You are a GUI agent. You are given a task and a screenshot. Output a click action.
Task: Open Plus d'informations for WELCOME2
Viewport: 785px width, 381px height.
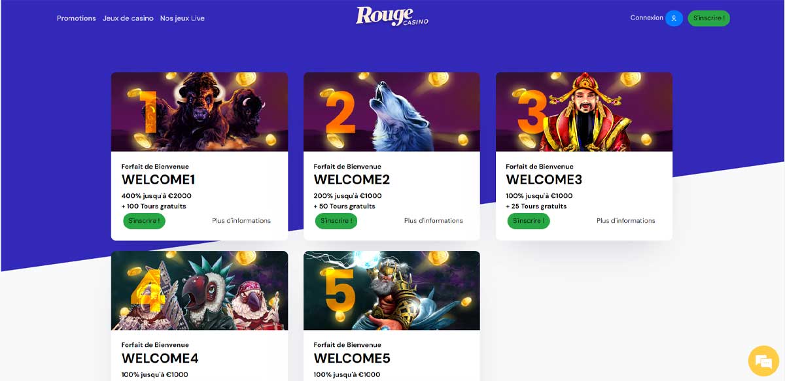(x=434, y=221)
